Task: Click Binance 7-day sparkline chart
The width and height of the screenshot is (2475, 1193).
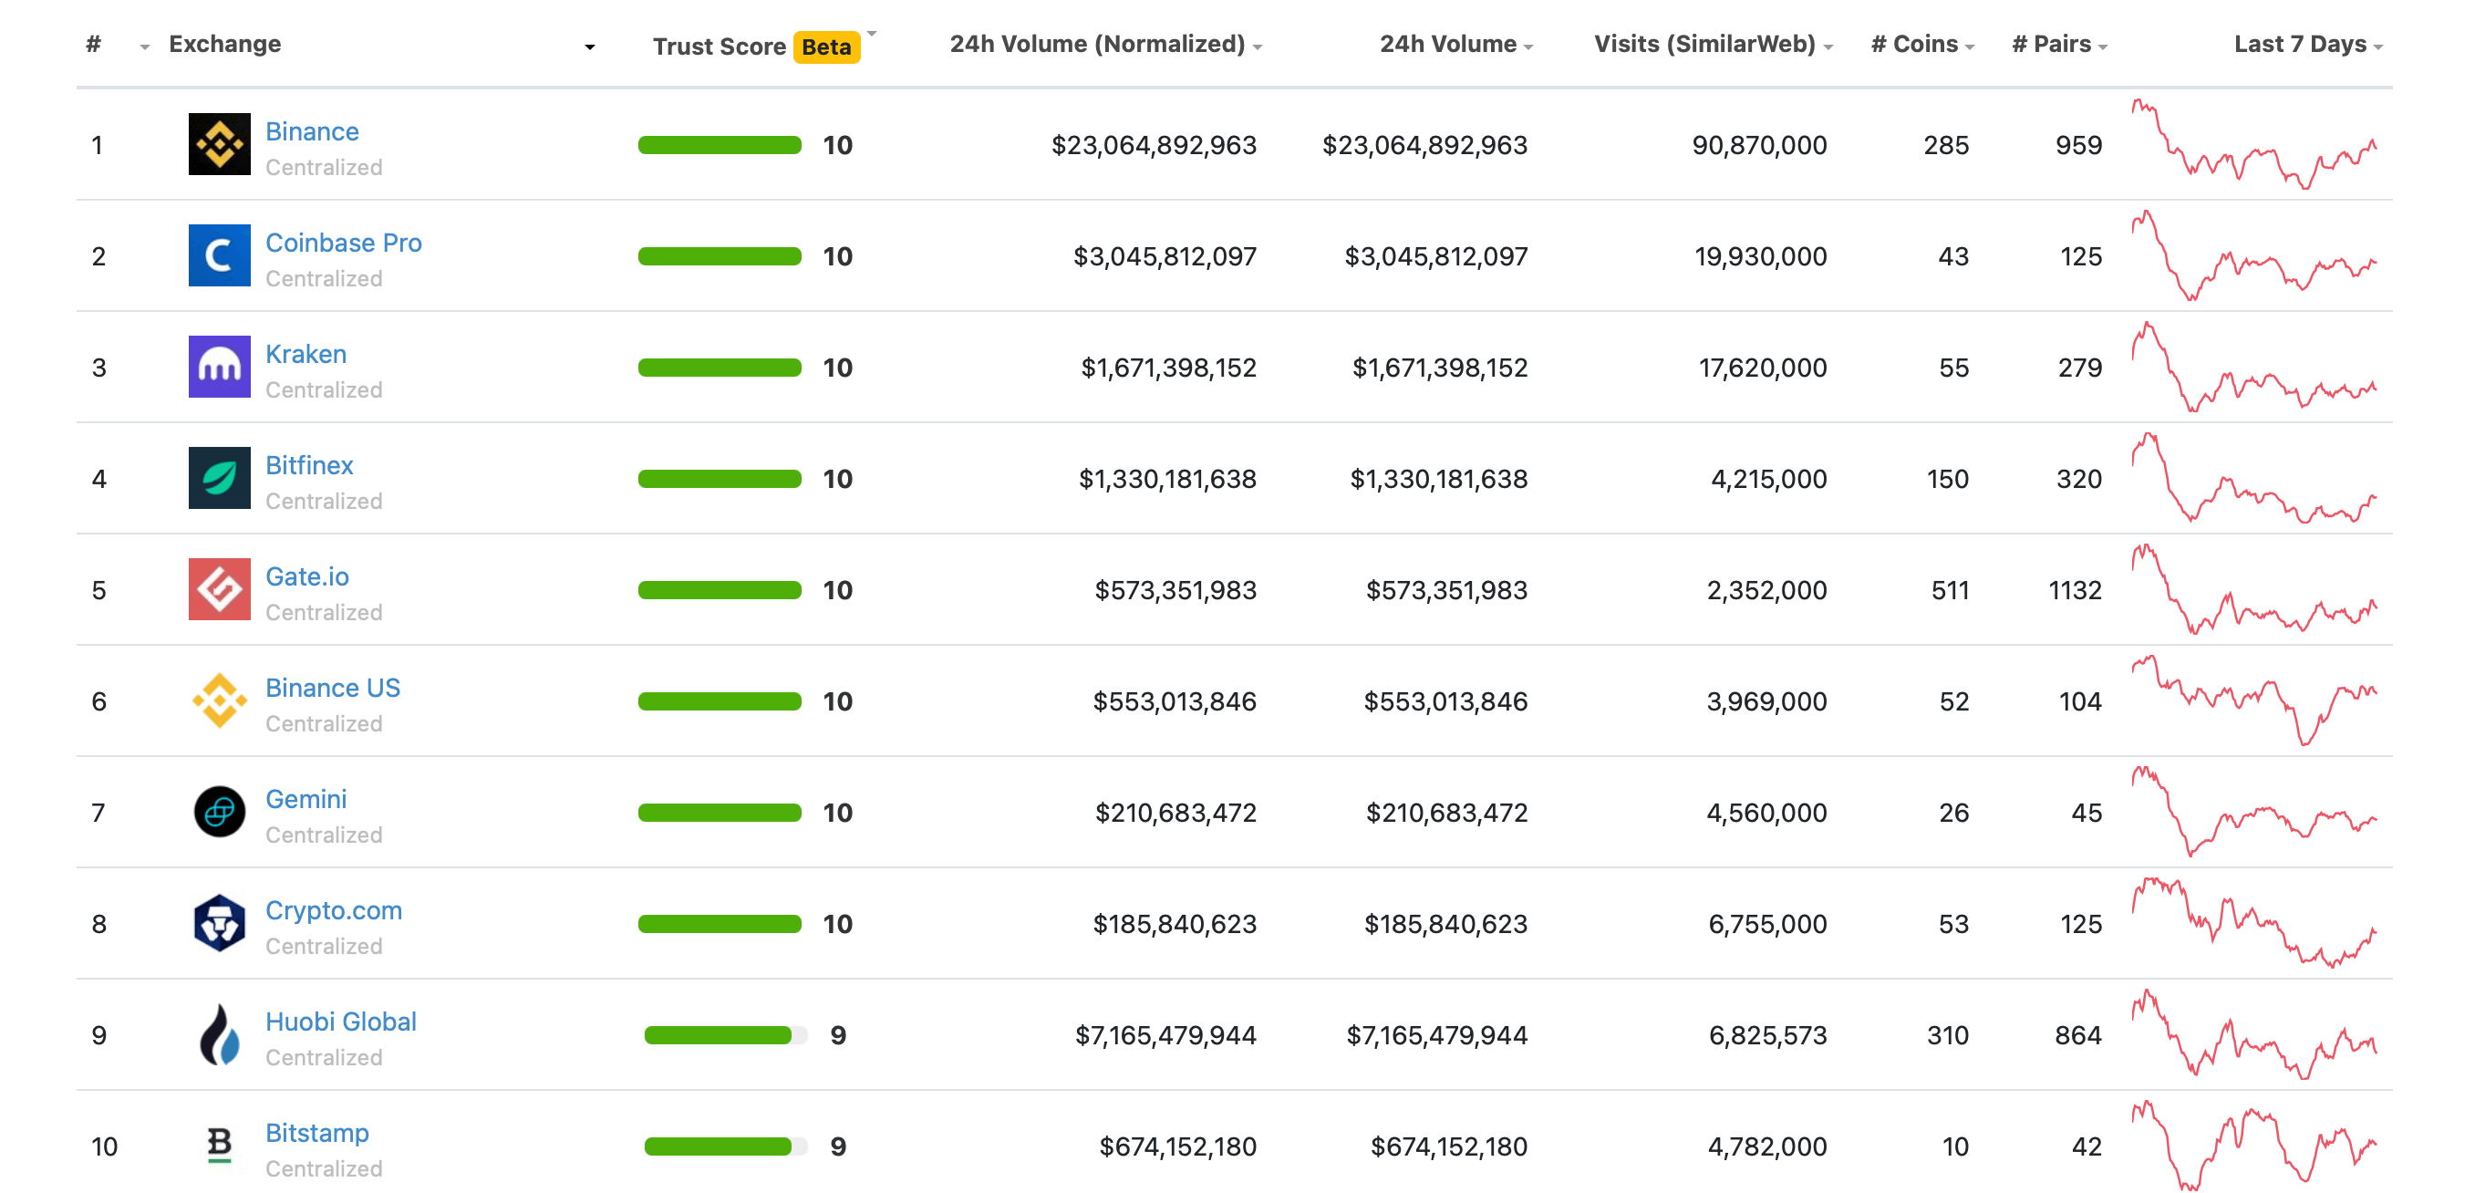Action: (x=2254, y=144)
